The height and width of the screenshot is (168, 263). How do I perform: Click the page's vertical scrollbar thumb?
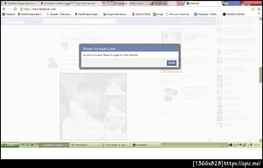[x=260, y=75]
